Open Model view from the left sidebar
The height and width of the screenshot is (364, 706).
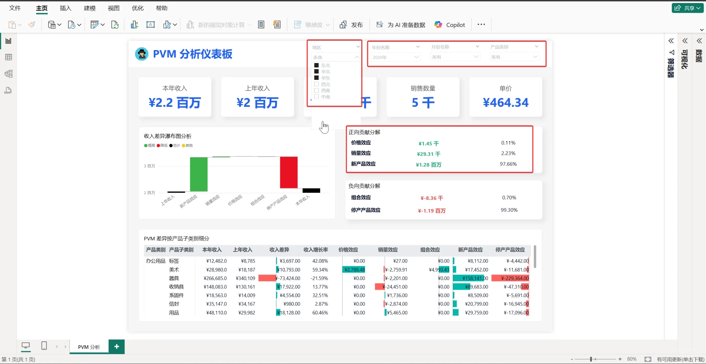click(x=8, y=73)
